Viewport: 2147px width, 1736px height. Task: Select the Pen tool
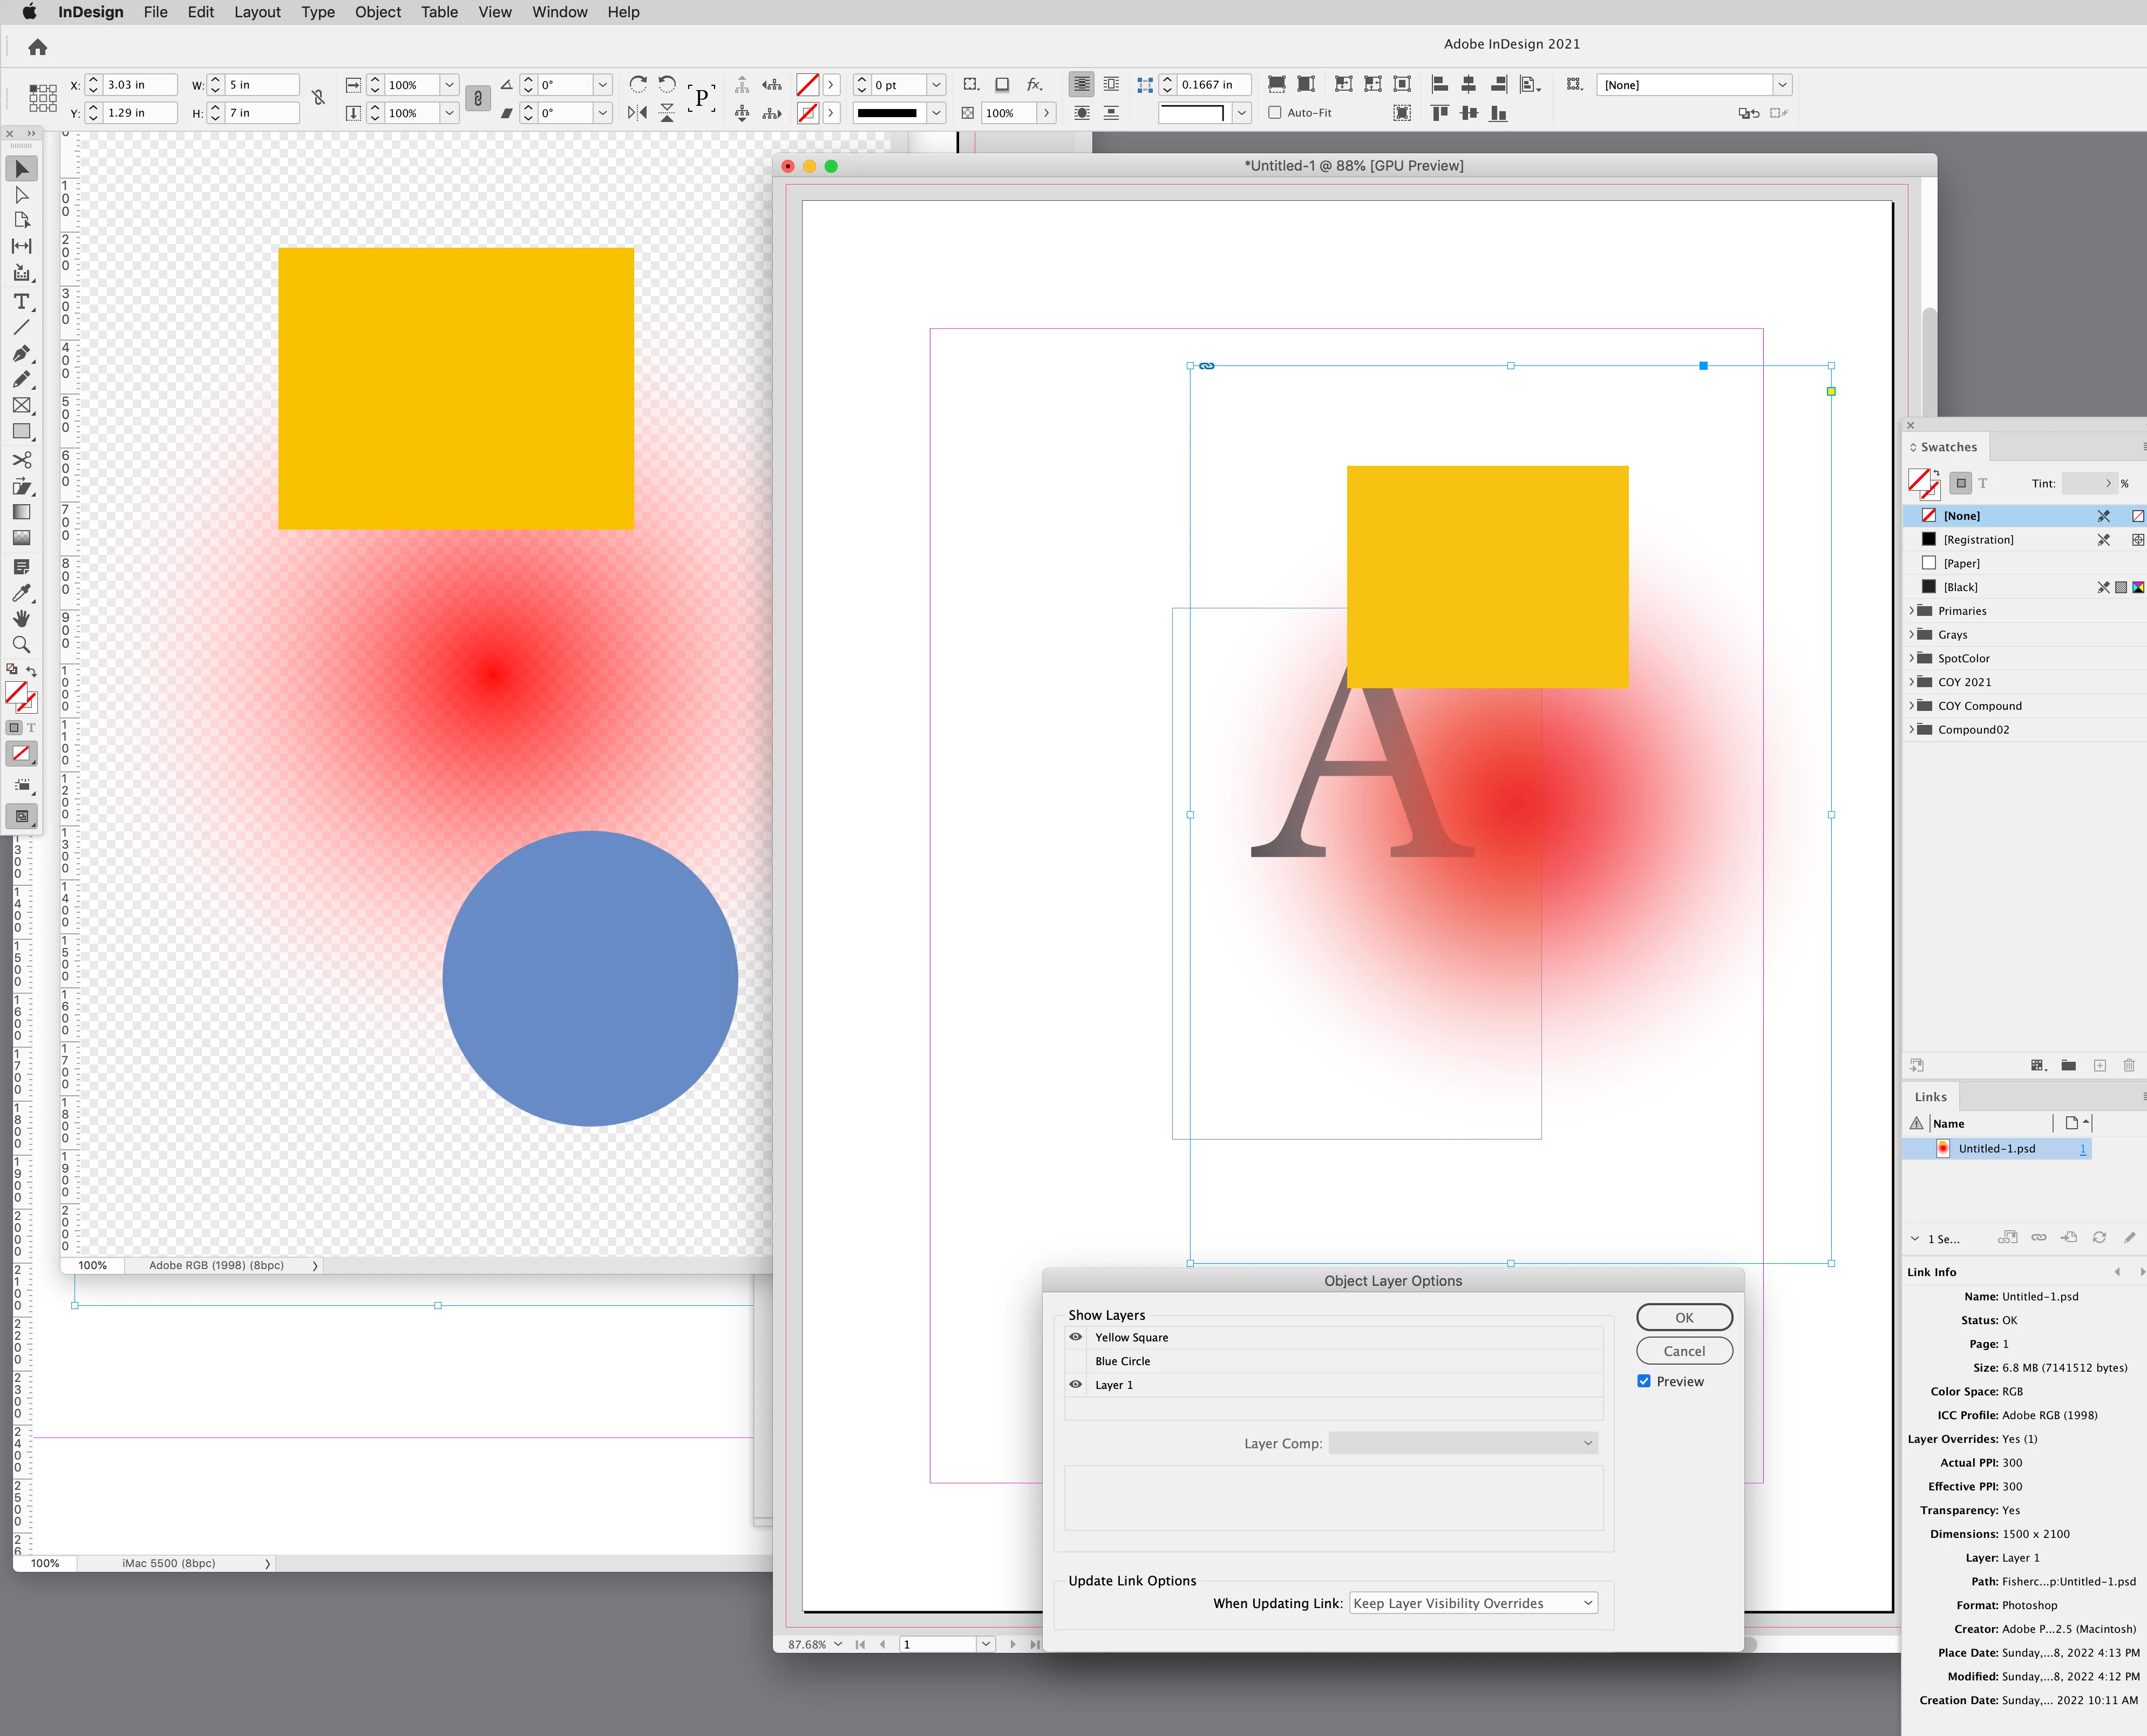21,354
